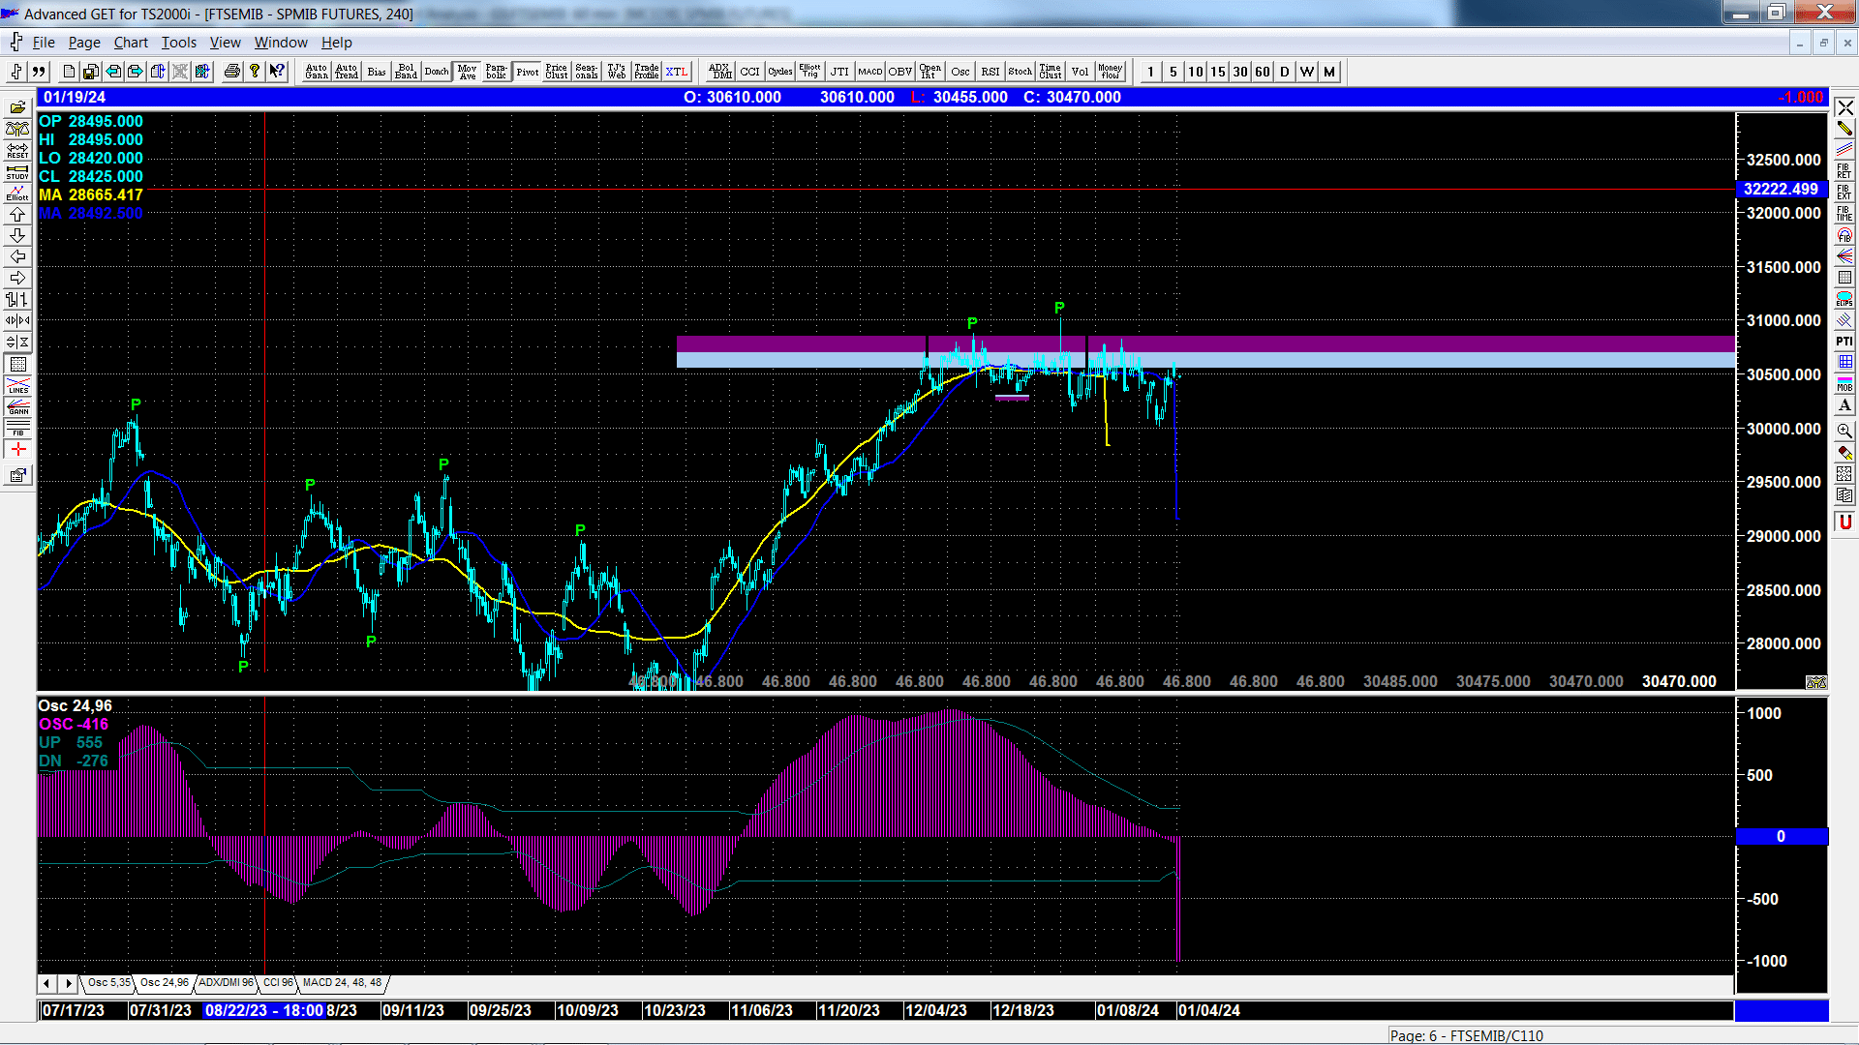Click the Cycles toolbar button
This screenshot has width=1859, height=1045.
pyautogui.click(x=780, y=72)
